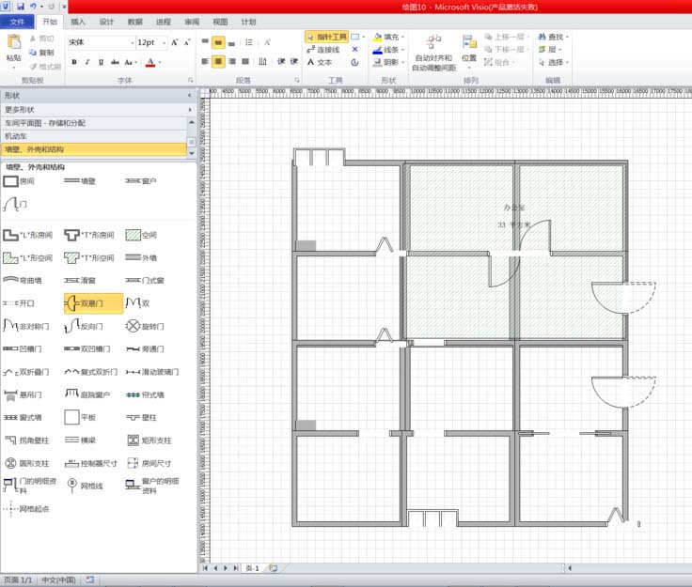The width and height of the screenshot is (692, 587).
Task: Select the 门 (Door) shape
Action: click(x=15, y=205)
